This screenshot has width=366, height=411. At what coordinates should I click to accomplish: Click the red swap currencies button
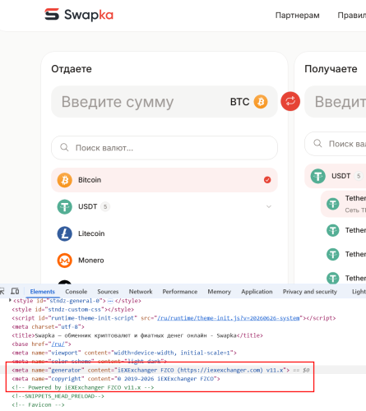click(290, 101)
